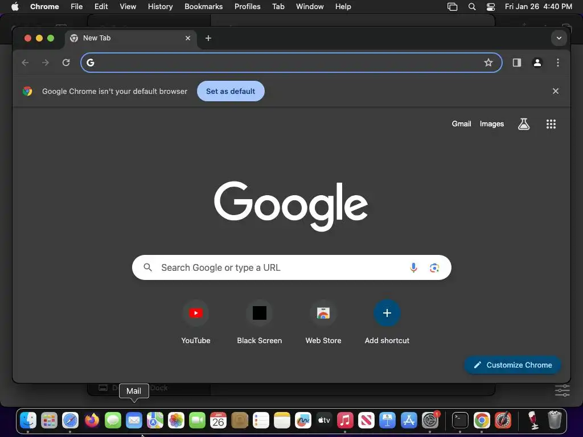Open the Apple menu
This screenshot has height=437, width=583.
click(15, 6)
